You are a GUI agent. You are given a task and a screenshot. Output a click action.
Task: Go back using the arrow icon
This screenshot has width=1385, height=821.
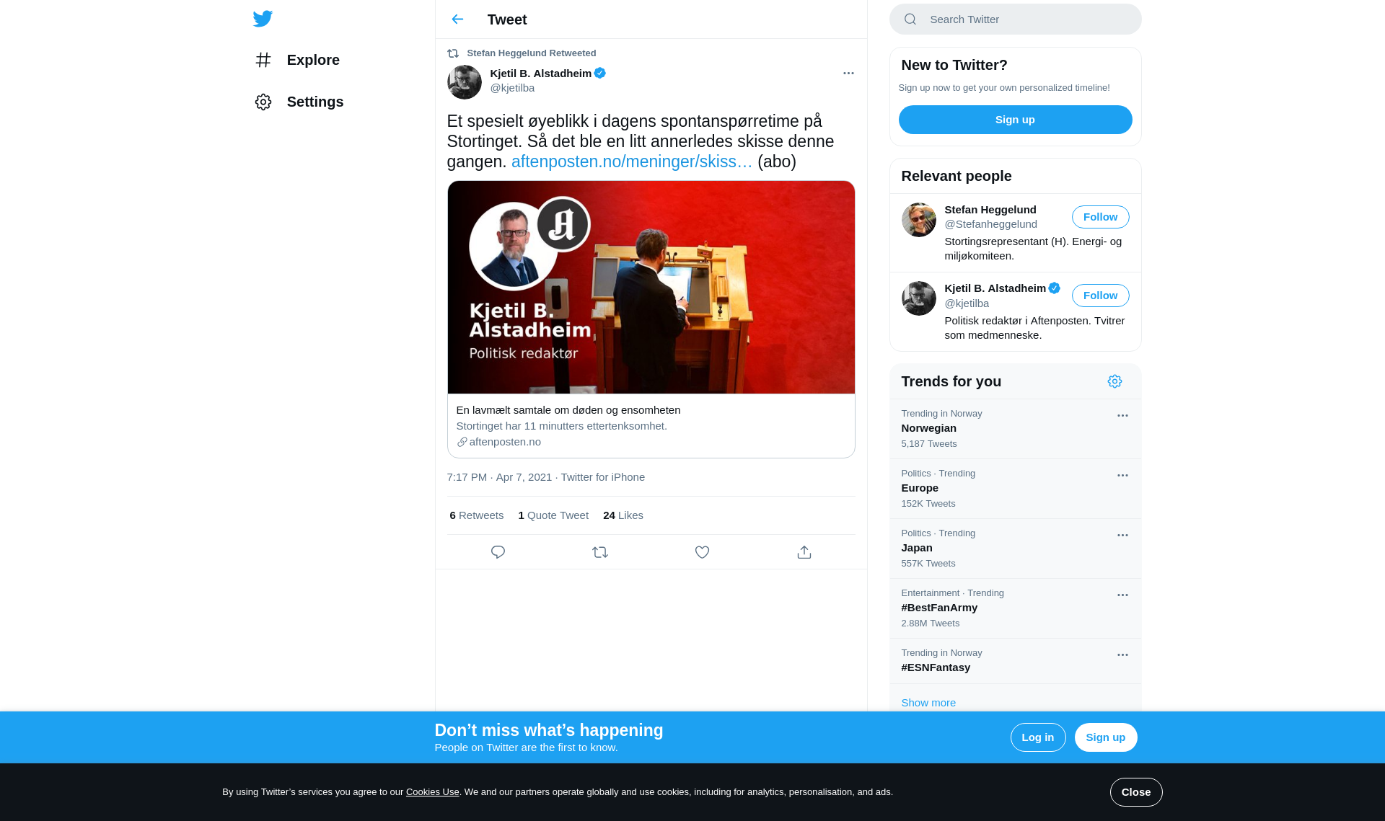457,19
